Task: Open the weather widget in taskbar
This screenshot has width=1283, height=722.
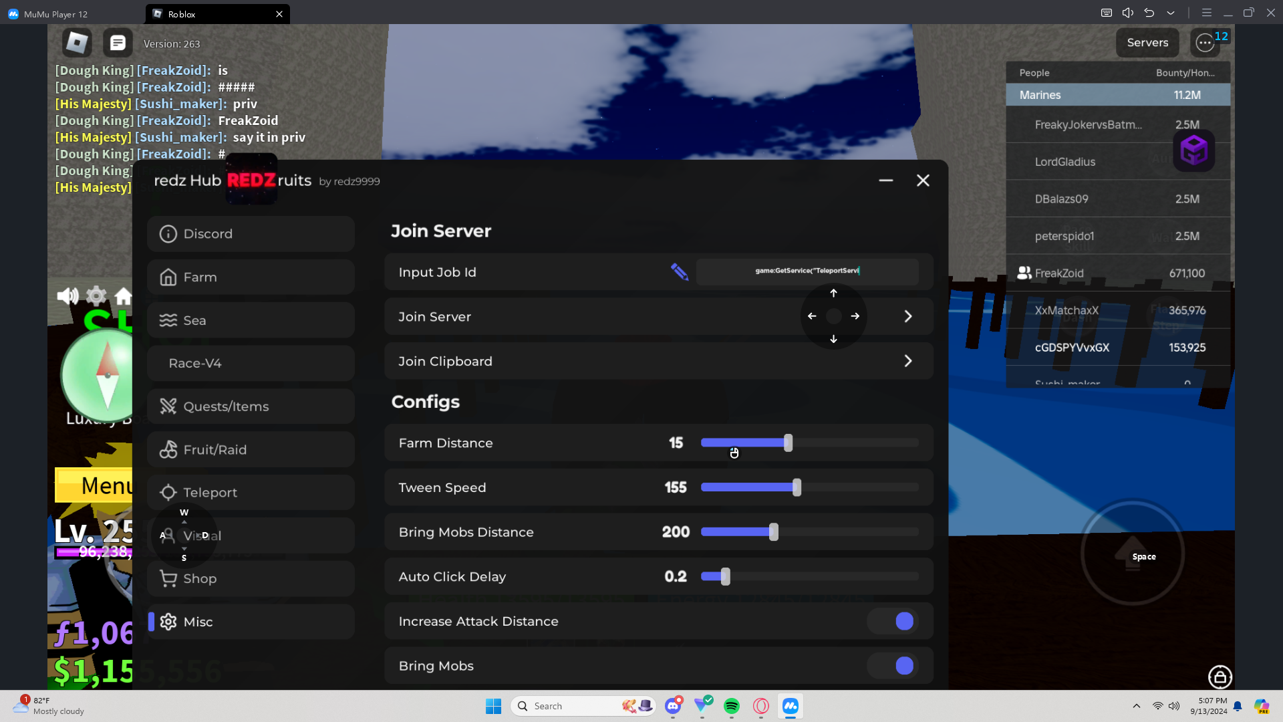Action: point(48,706)
